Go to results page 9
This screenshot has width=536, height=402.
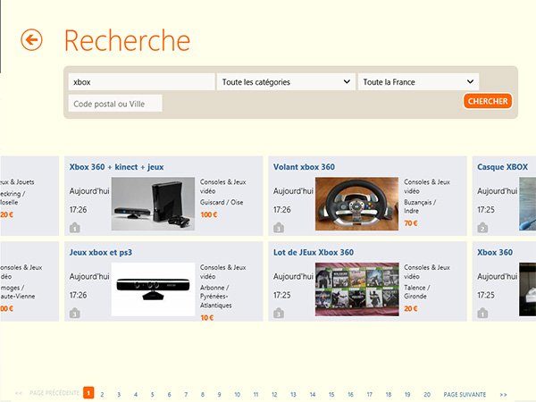(219, 394)
